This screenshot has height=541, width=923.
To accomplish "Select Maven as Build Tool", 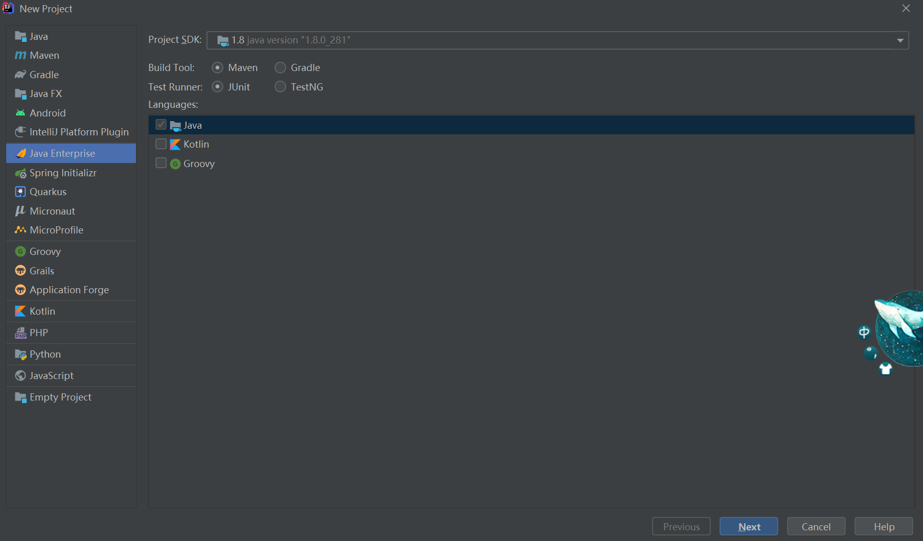I will point(217,67).
